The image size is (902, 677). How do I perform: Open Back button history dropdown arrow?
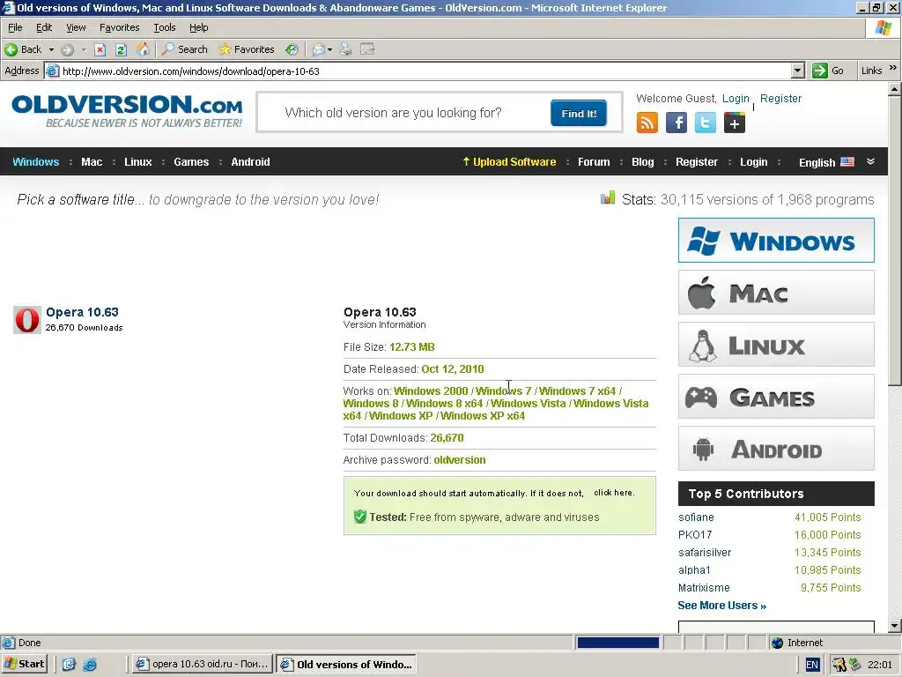pyautogui.click(x=51, y=49)
